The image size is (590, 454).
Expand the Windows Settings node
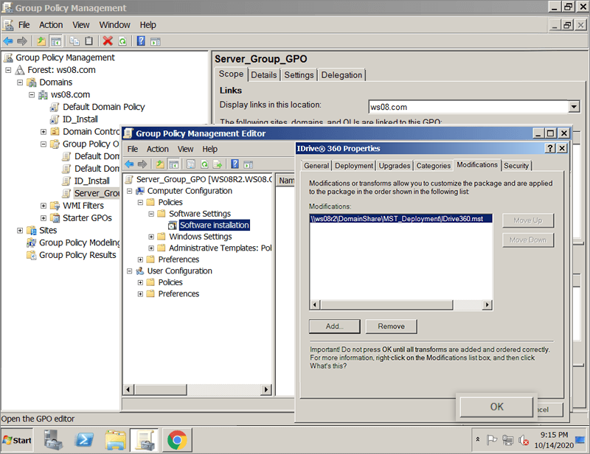click(152, 237)
